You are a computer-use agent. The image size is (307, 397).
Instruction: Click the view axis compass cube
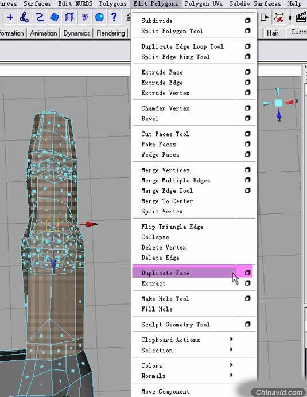click(278, 103)
